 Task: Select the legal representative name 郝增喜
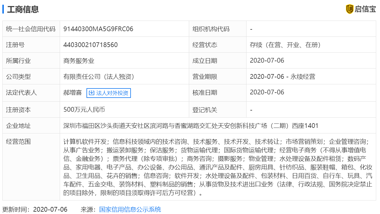[72, 93]
